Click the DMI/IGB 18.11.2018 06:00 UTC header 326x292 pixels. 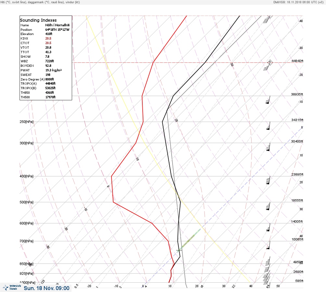point(299,2)
